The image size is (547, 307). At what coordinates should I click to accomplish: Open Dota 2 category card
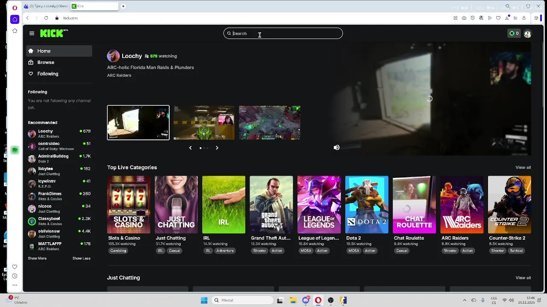pyautogui.click(x=367, y=205)
